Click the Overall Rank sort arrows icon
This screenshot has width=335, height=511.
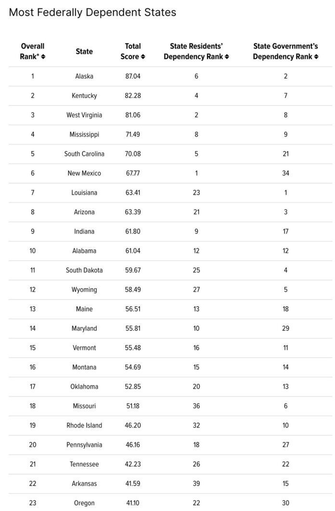point(43,57)
